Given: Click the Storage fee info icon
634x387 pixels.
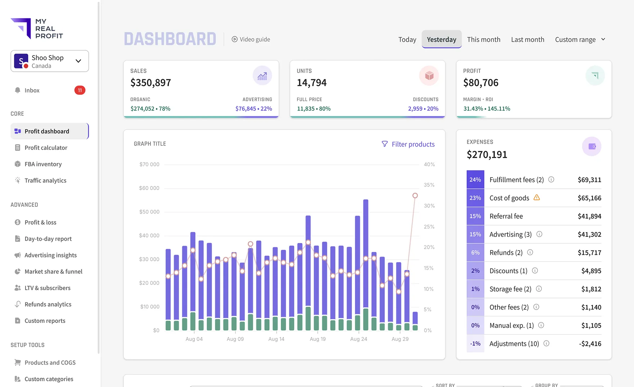Looking at the screenshot, I should pos(539,289).
